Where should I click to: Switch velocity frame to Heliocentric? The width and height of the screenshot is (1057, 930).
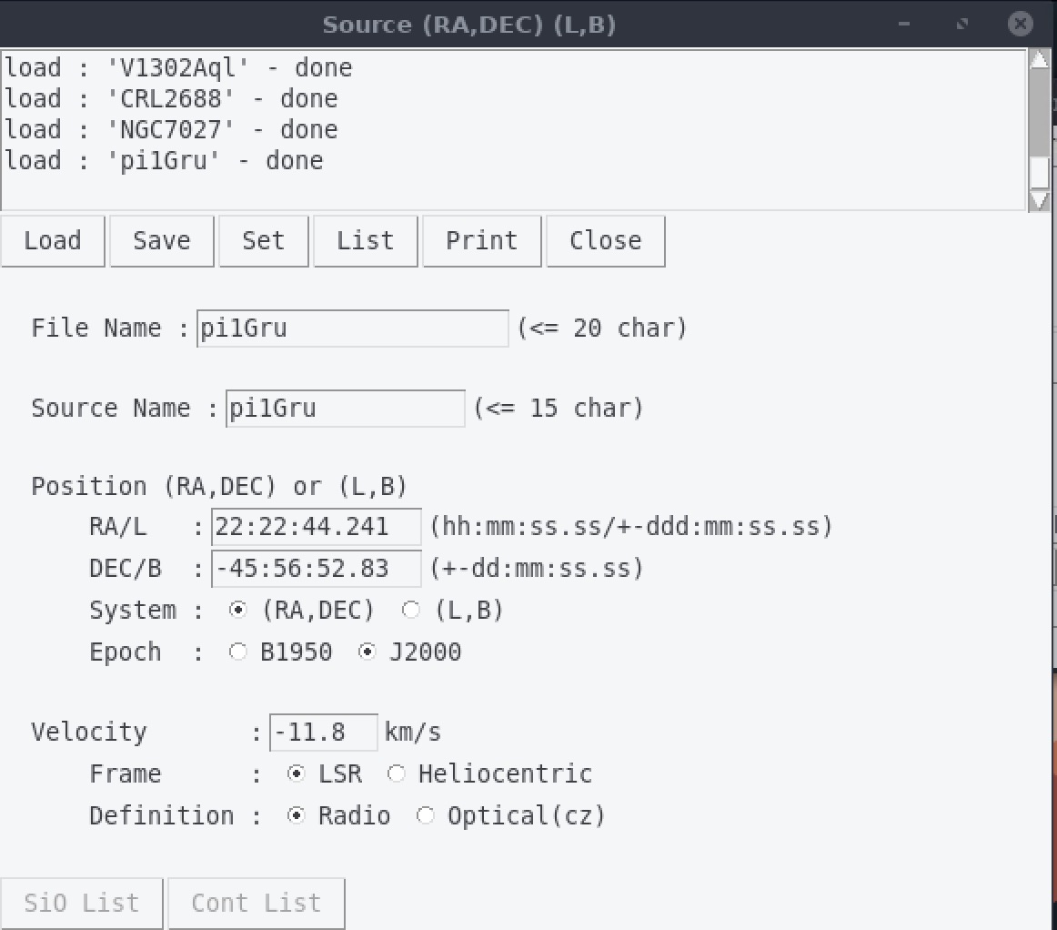pyautogui.click(x=397, y=774)
